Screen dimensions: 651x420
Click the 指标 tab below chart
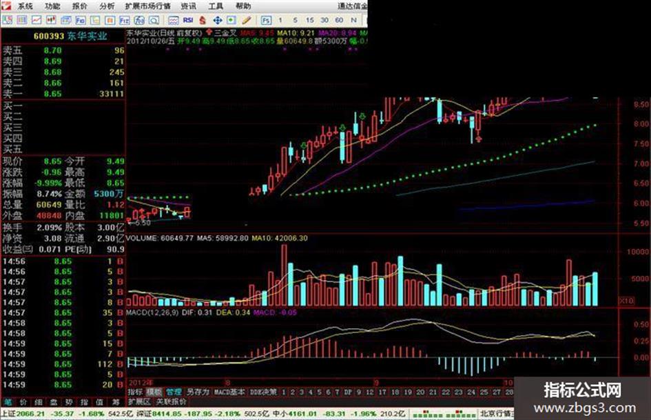(x=135, y=392)
